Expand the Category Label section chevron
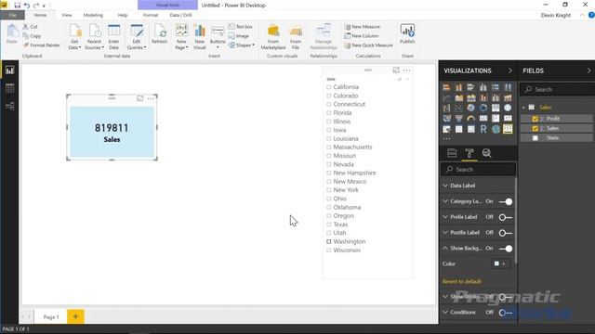The image size is (595, 334). click(x=445, y=201)
